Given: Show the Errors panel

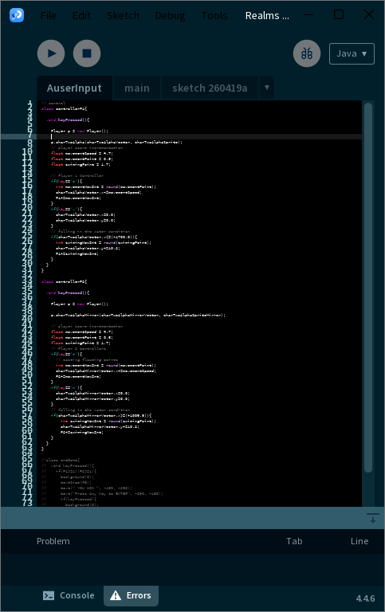Looking at the screenshot, I should [x=131, y=595].
